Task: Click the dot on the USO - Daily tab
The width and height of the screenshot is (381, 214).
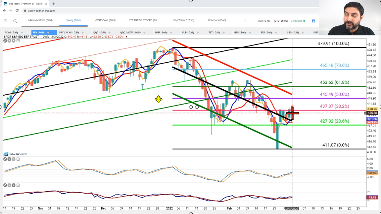Action: 303,32
